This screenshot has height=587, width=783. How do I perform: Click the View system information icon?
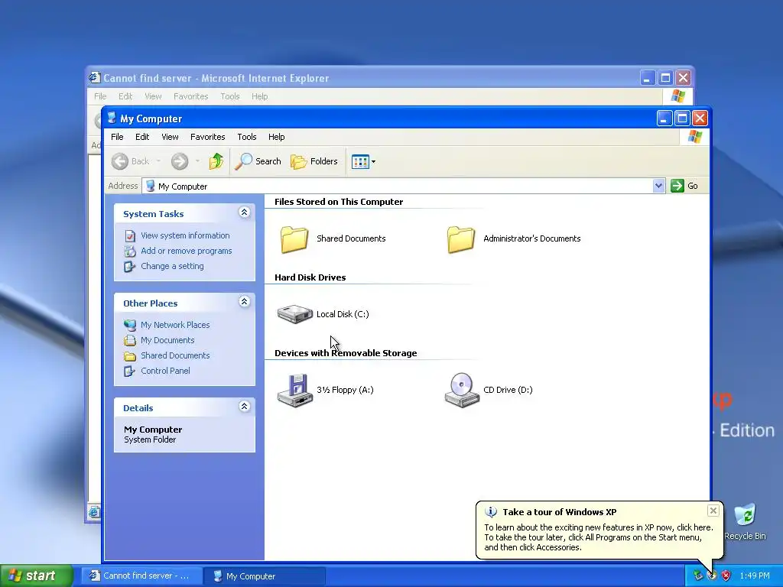pos(130,235)
